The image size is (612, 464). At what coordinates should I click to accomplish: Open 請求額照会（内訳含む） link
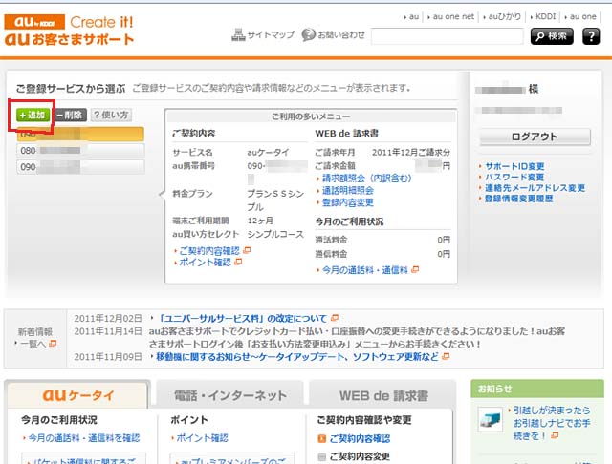tap(367, 179)
